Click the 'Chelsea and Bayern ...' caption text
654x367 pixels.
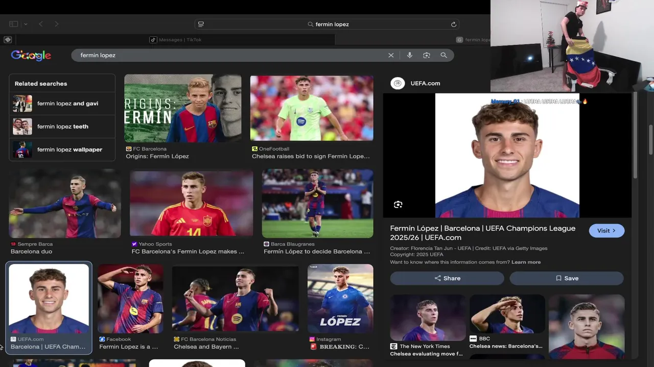(206, 347)
